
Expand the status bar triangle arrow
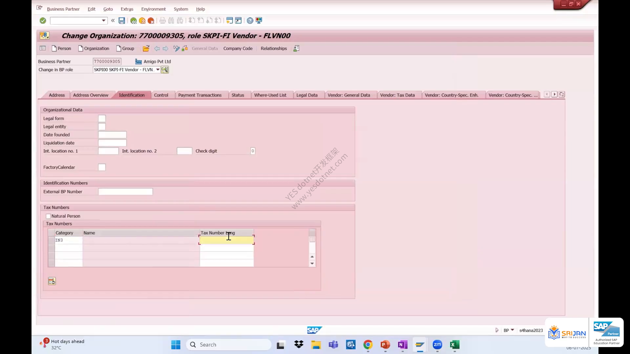(497, 330)
